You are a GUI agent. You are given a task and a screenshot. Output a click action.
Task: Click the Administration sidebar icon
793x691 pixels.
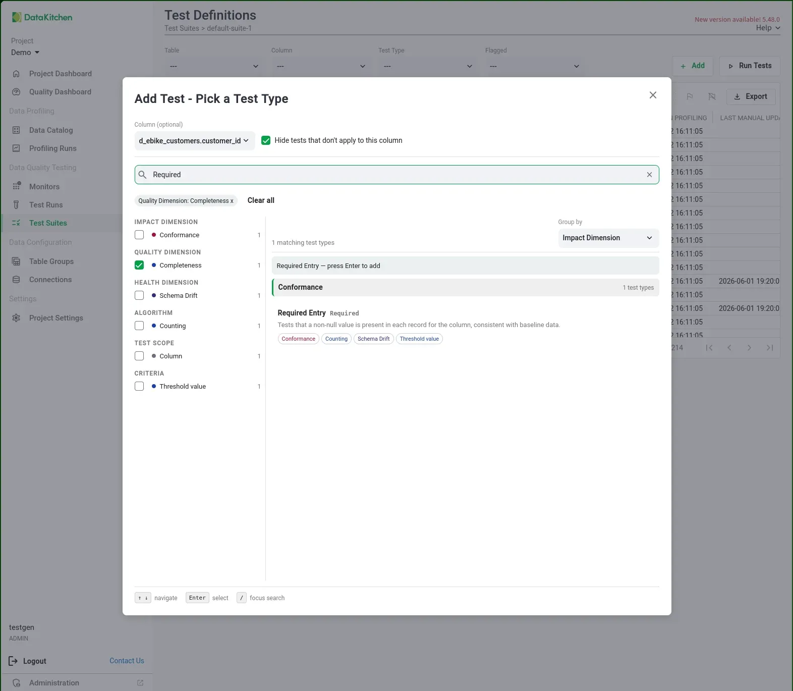(x=16, y=683)
